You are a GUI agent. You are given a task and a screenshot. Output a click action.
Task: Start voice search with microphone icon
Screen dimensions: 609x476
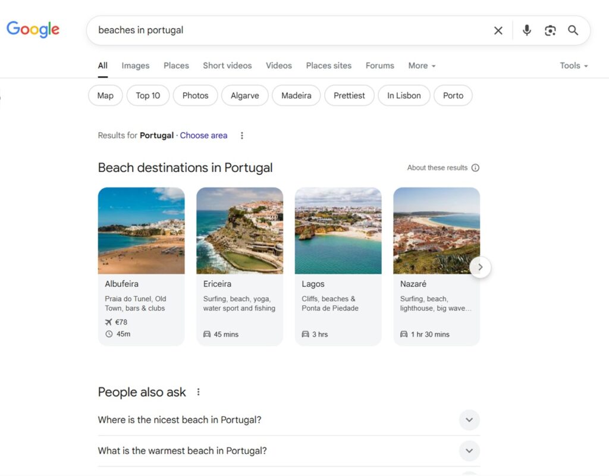pyautogui.click(x=526, y=30)
